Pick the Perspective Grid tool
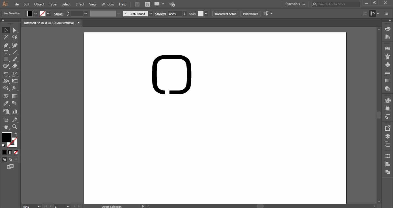393x208 pixels. click(x=15, y=88)
